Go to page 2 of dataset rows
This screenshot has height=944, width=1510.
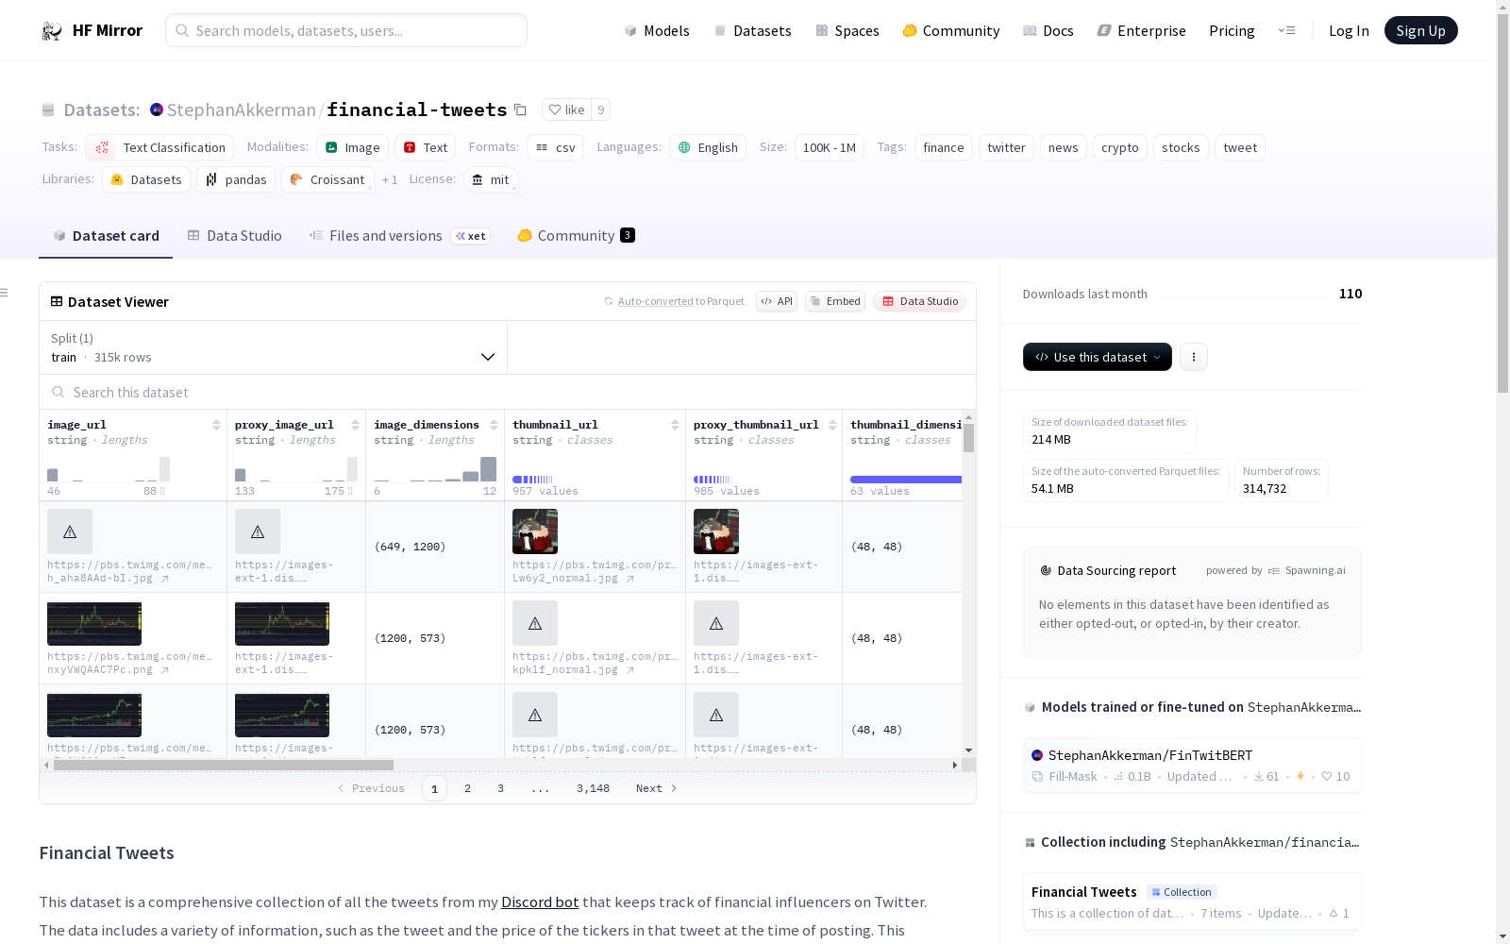[x=467, y=788]
